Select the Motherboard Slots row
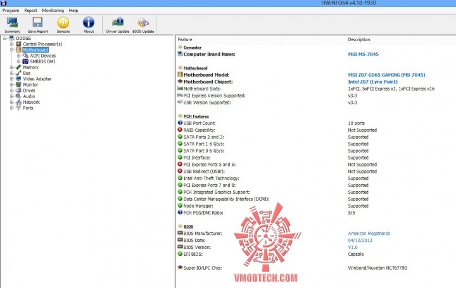Screen dimensions: 456x288 (x=316, y=89)
